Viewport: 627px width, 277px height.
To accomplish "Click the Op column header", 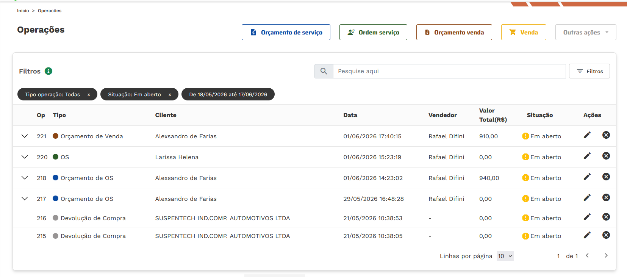I will 41,115.
